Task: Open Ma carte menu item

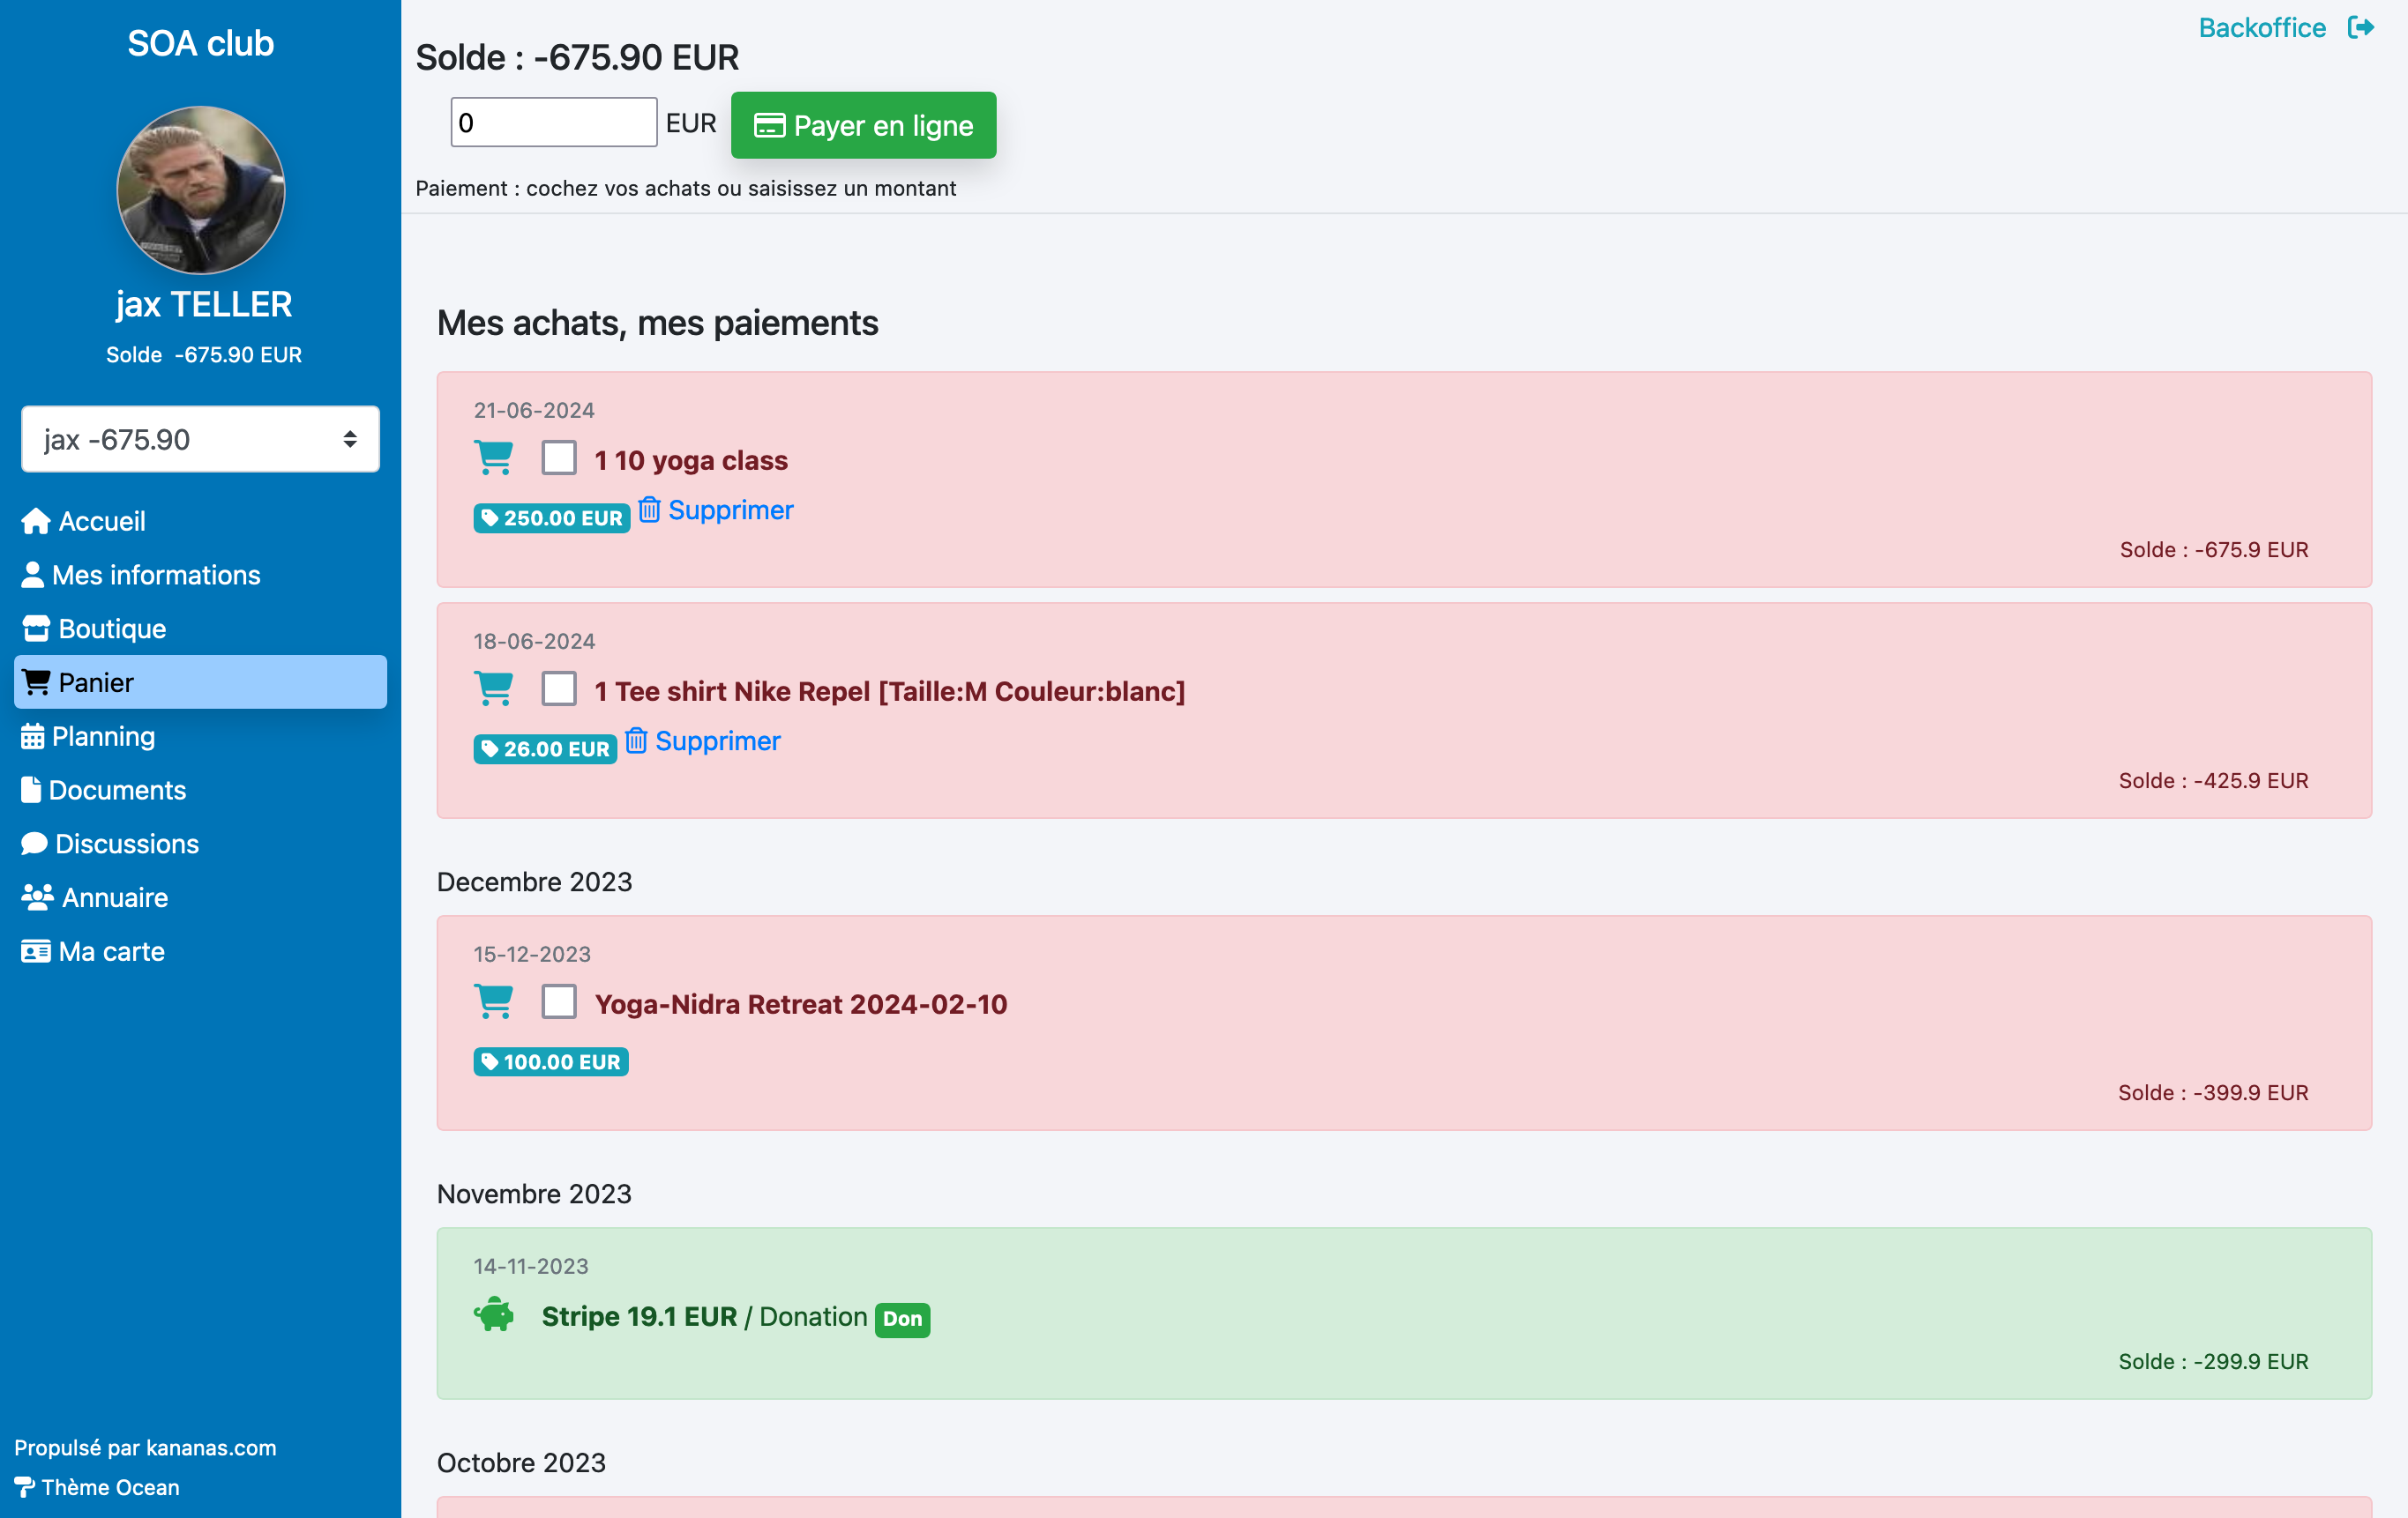Action: (x=200, y=951)
